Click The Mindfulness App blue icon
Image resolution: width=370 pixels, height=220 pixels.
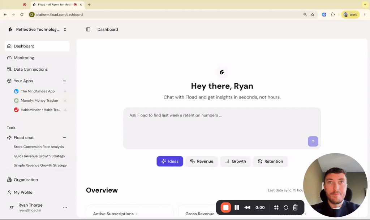pos(16,91)
